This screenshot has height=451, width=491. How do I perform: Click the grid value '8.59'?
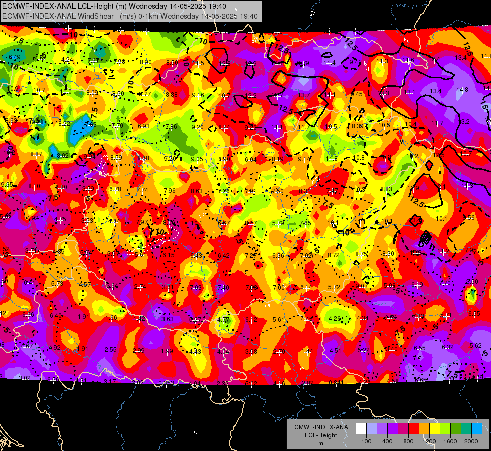pyautogui.click(x=116, y=158)
